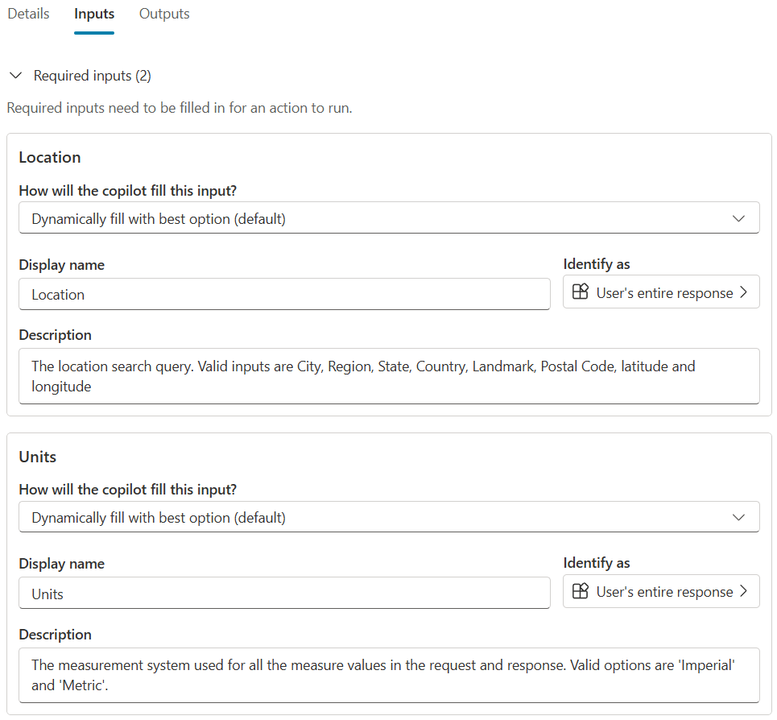Click the right arrow in Units' Identify as
The width and height of the screenshot is (777, 720).
(x=743, y=592)
